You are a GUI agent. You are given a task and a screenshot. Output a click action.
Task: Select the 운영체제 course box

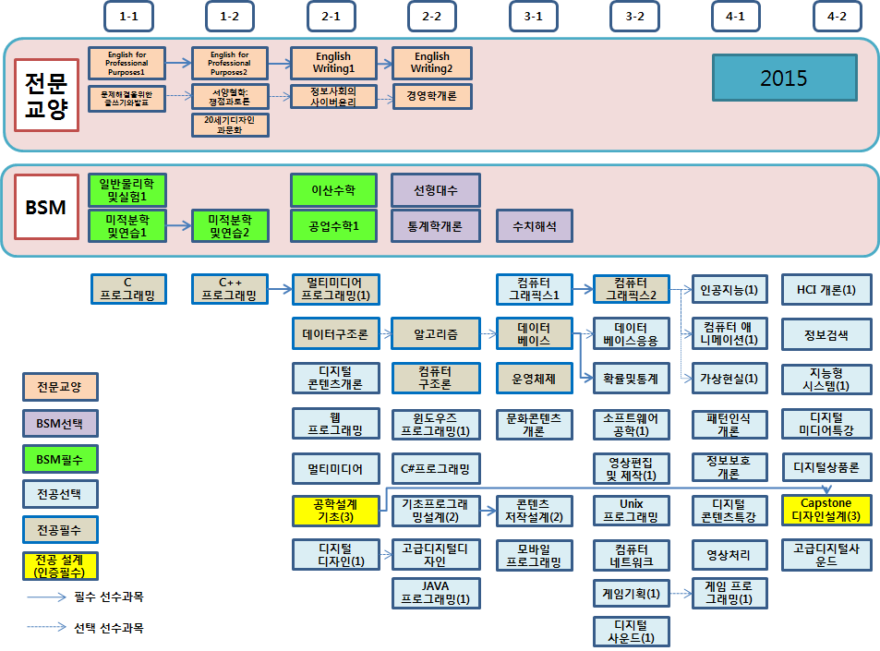pos(536,378)
